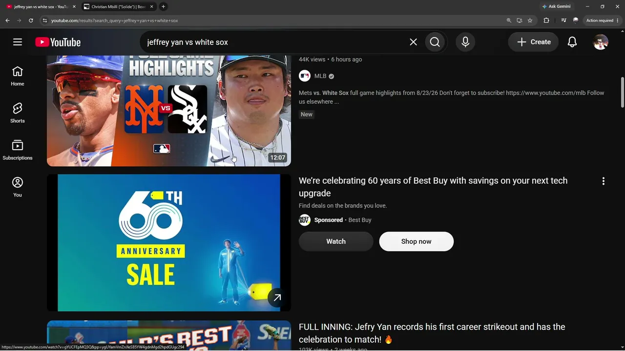Clear the search query with X

413,42
